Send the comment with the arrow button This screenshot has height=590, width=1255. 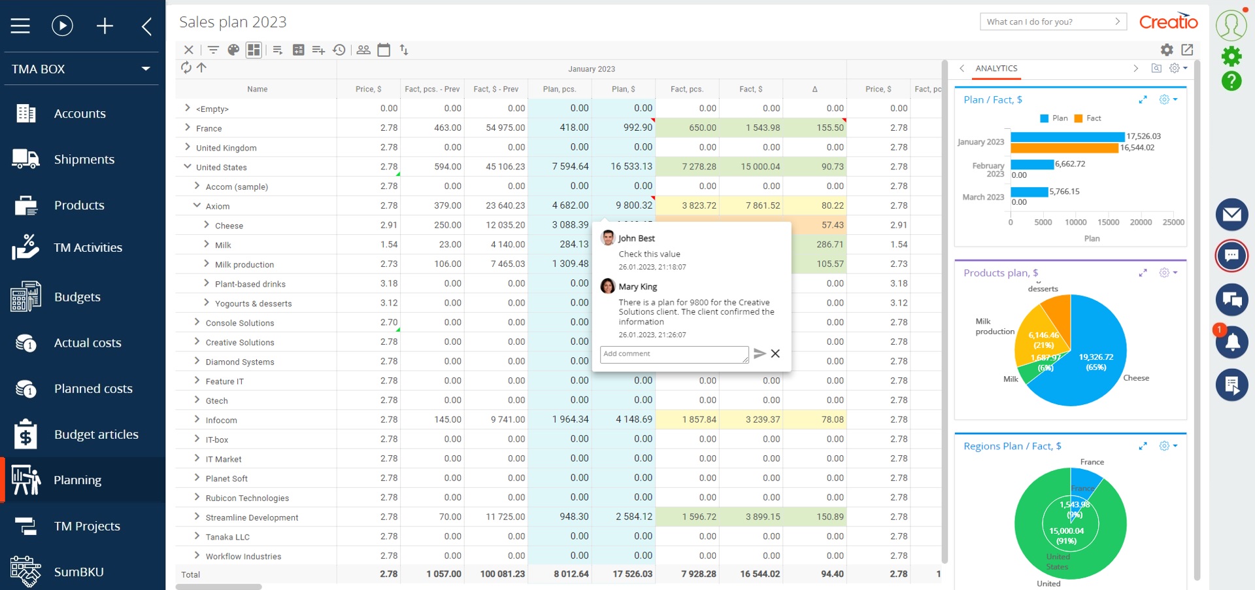pos(760,354)
